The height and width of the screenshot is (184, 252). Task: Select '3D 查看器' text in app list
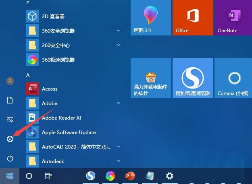coord(53,16)
